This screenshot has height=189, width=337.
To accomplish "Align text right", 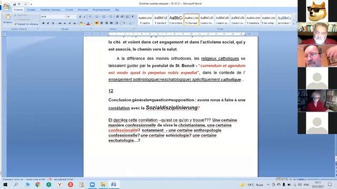I will click(106, 23).
